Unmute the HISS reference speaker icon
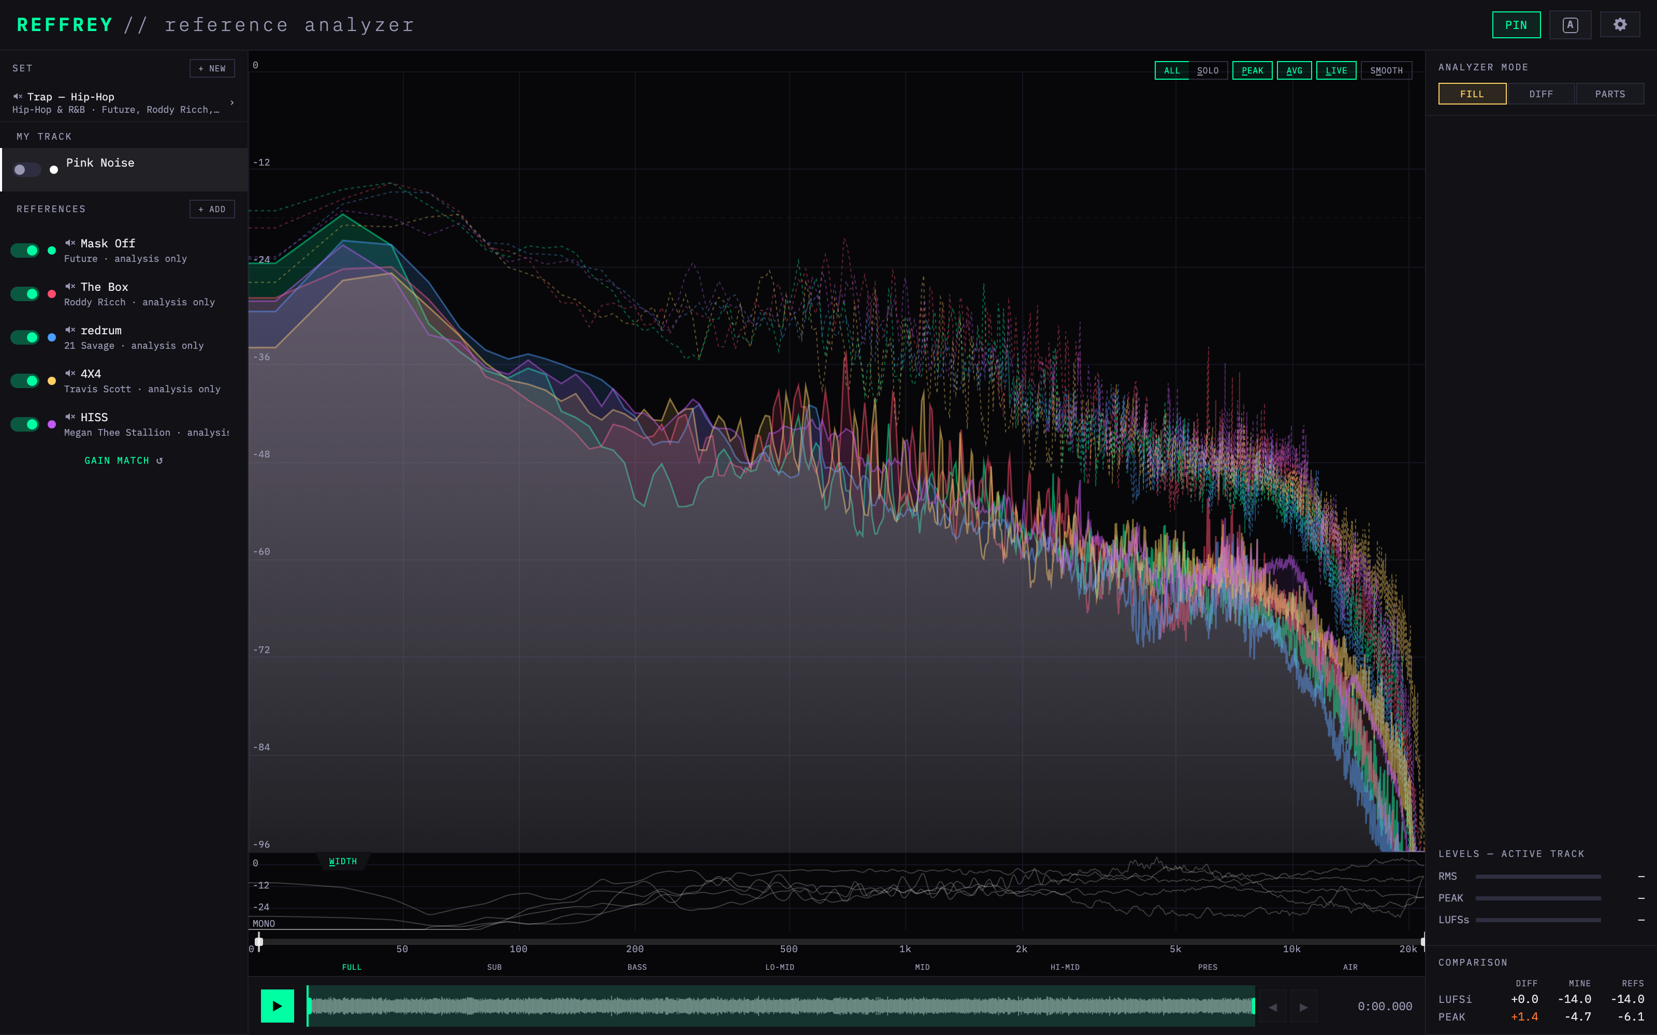The image size is (1657, 1035). coord(70,417)
